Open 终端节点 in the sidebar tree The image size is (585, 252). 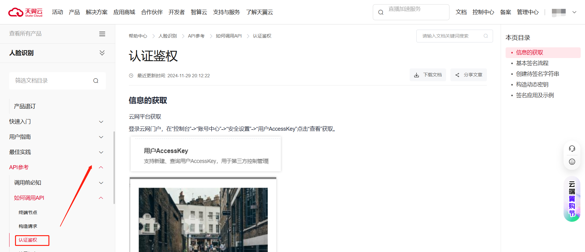[x=28, y=213]
